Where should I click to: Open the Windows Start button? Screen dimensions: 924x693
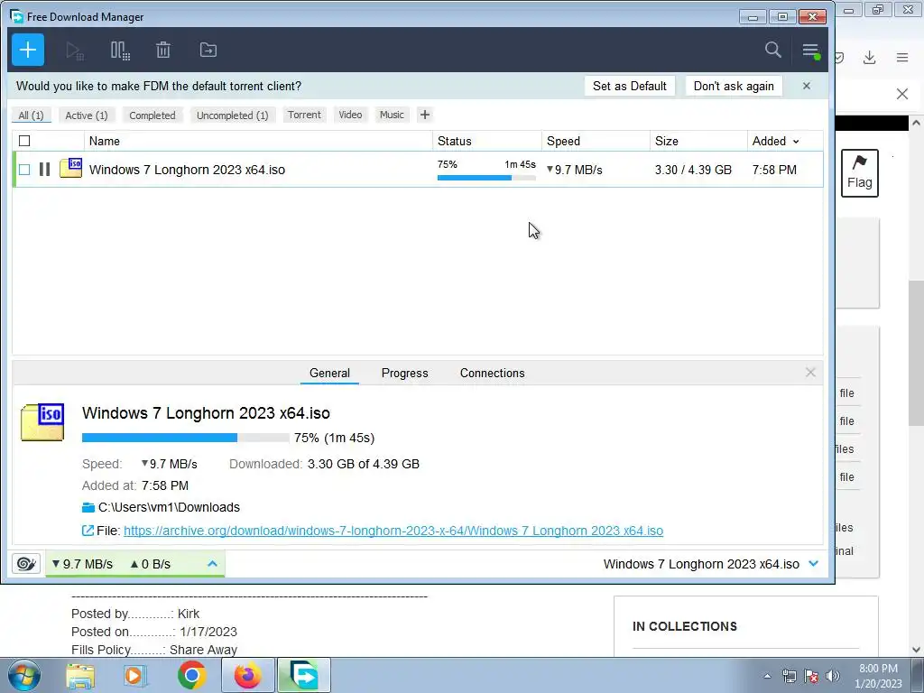click(x=24, y=676)
